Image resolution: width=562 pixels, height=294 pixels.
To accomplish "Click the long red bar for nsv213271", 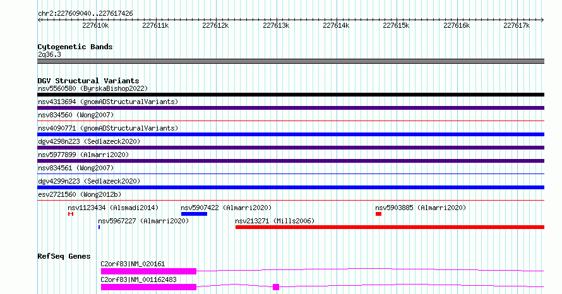I will (390, 227).
